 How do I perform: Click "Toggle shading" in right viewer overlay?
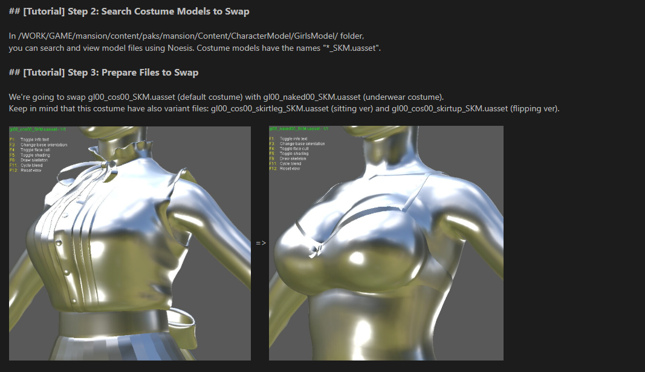click(x=294, y=154)
